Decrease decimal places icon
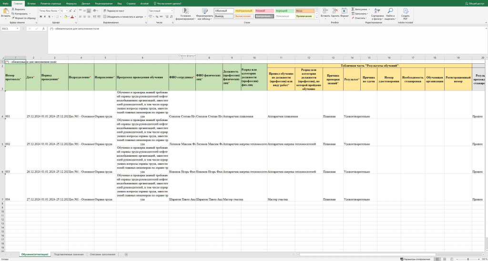Screen dimensions: 488x261 [171, 17]
